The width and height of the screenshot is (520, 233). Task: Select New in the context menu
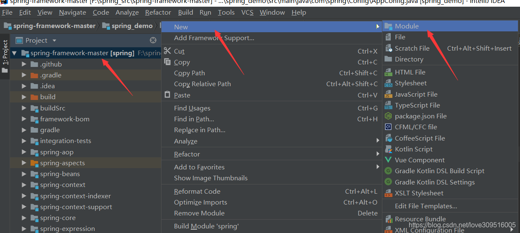(272, 27)
